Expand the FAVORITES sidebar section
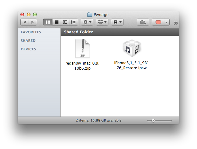The image size is (197, 149). click(31, 32)
